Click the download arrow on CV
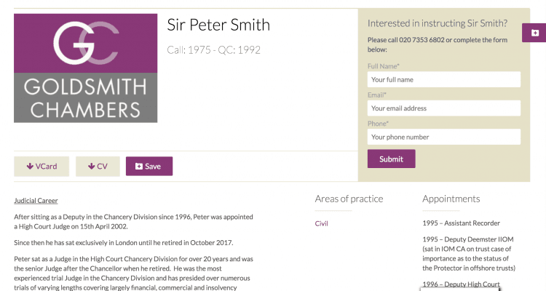 point(91,167)
